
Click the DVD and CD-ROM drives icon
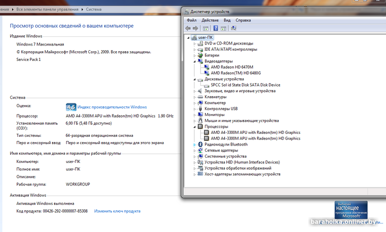(200, 43)
